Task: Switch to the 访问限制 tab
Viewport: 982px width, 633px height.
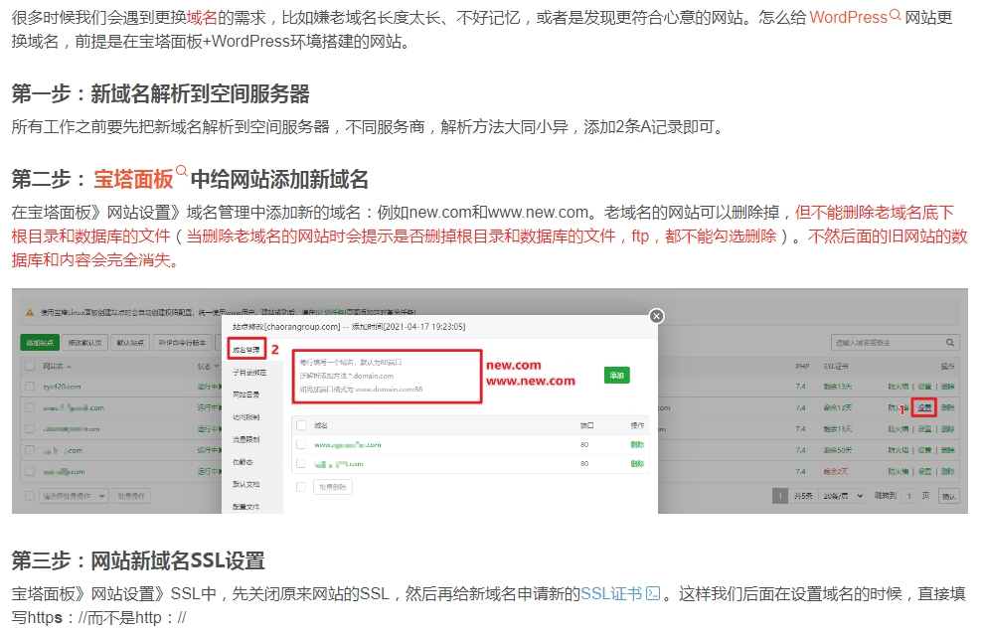Action: (246, 417)
